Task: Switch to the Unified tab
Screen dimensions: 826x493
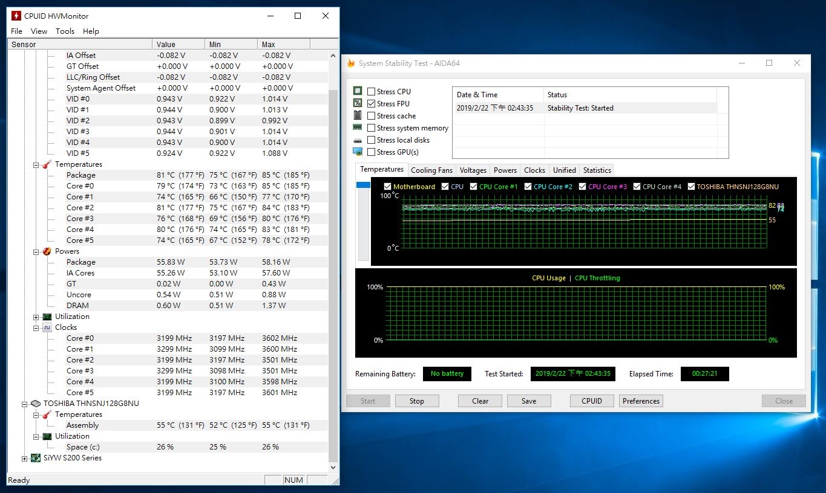Action: 564,170
